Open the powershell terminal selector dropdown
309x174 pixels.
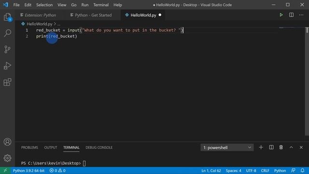227,147
